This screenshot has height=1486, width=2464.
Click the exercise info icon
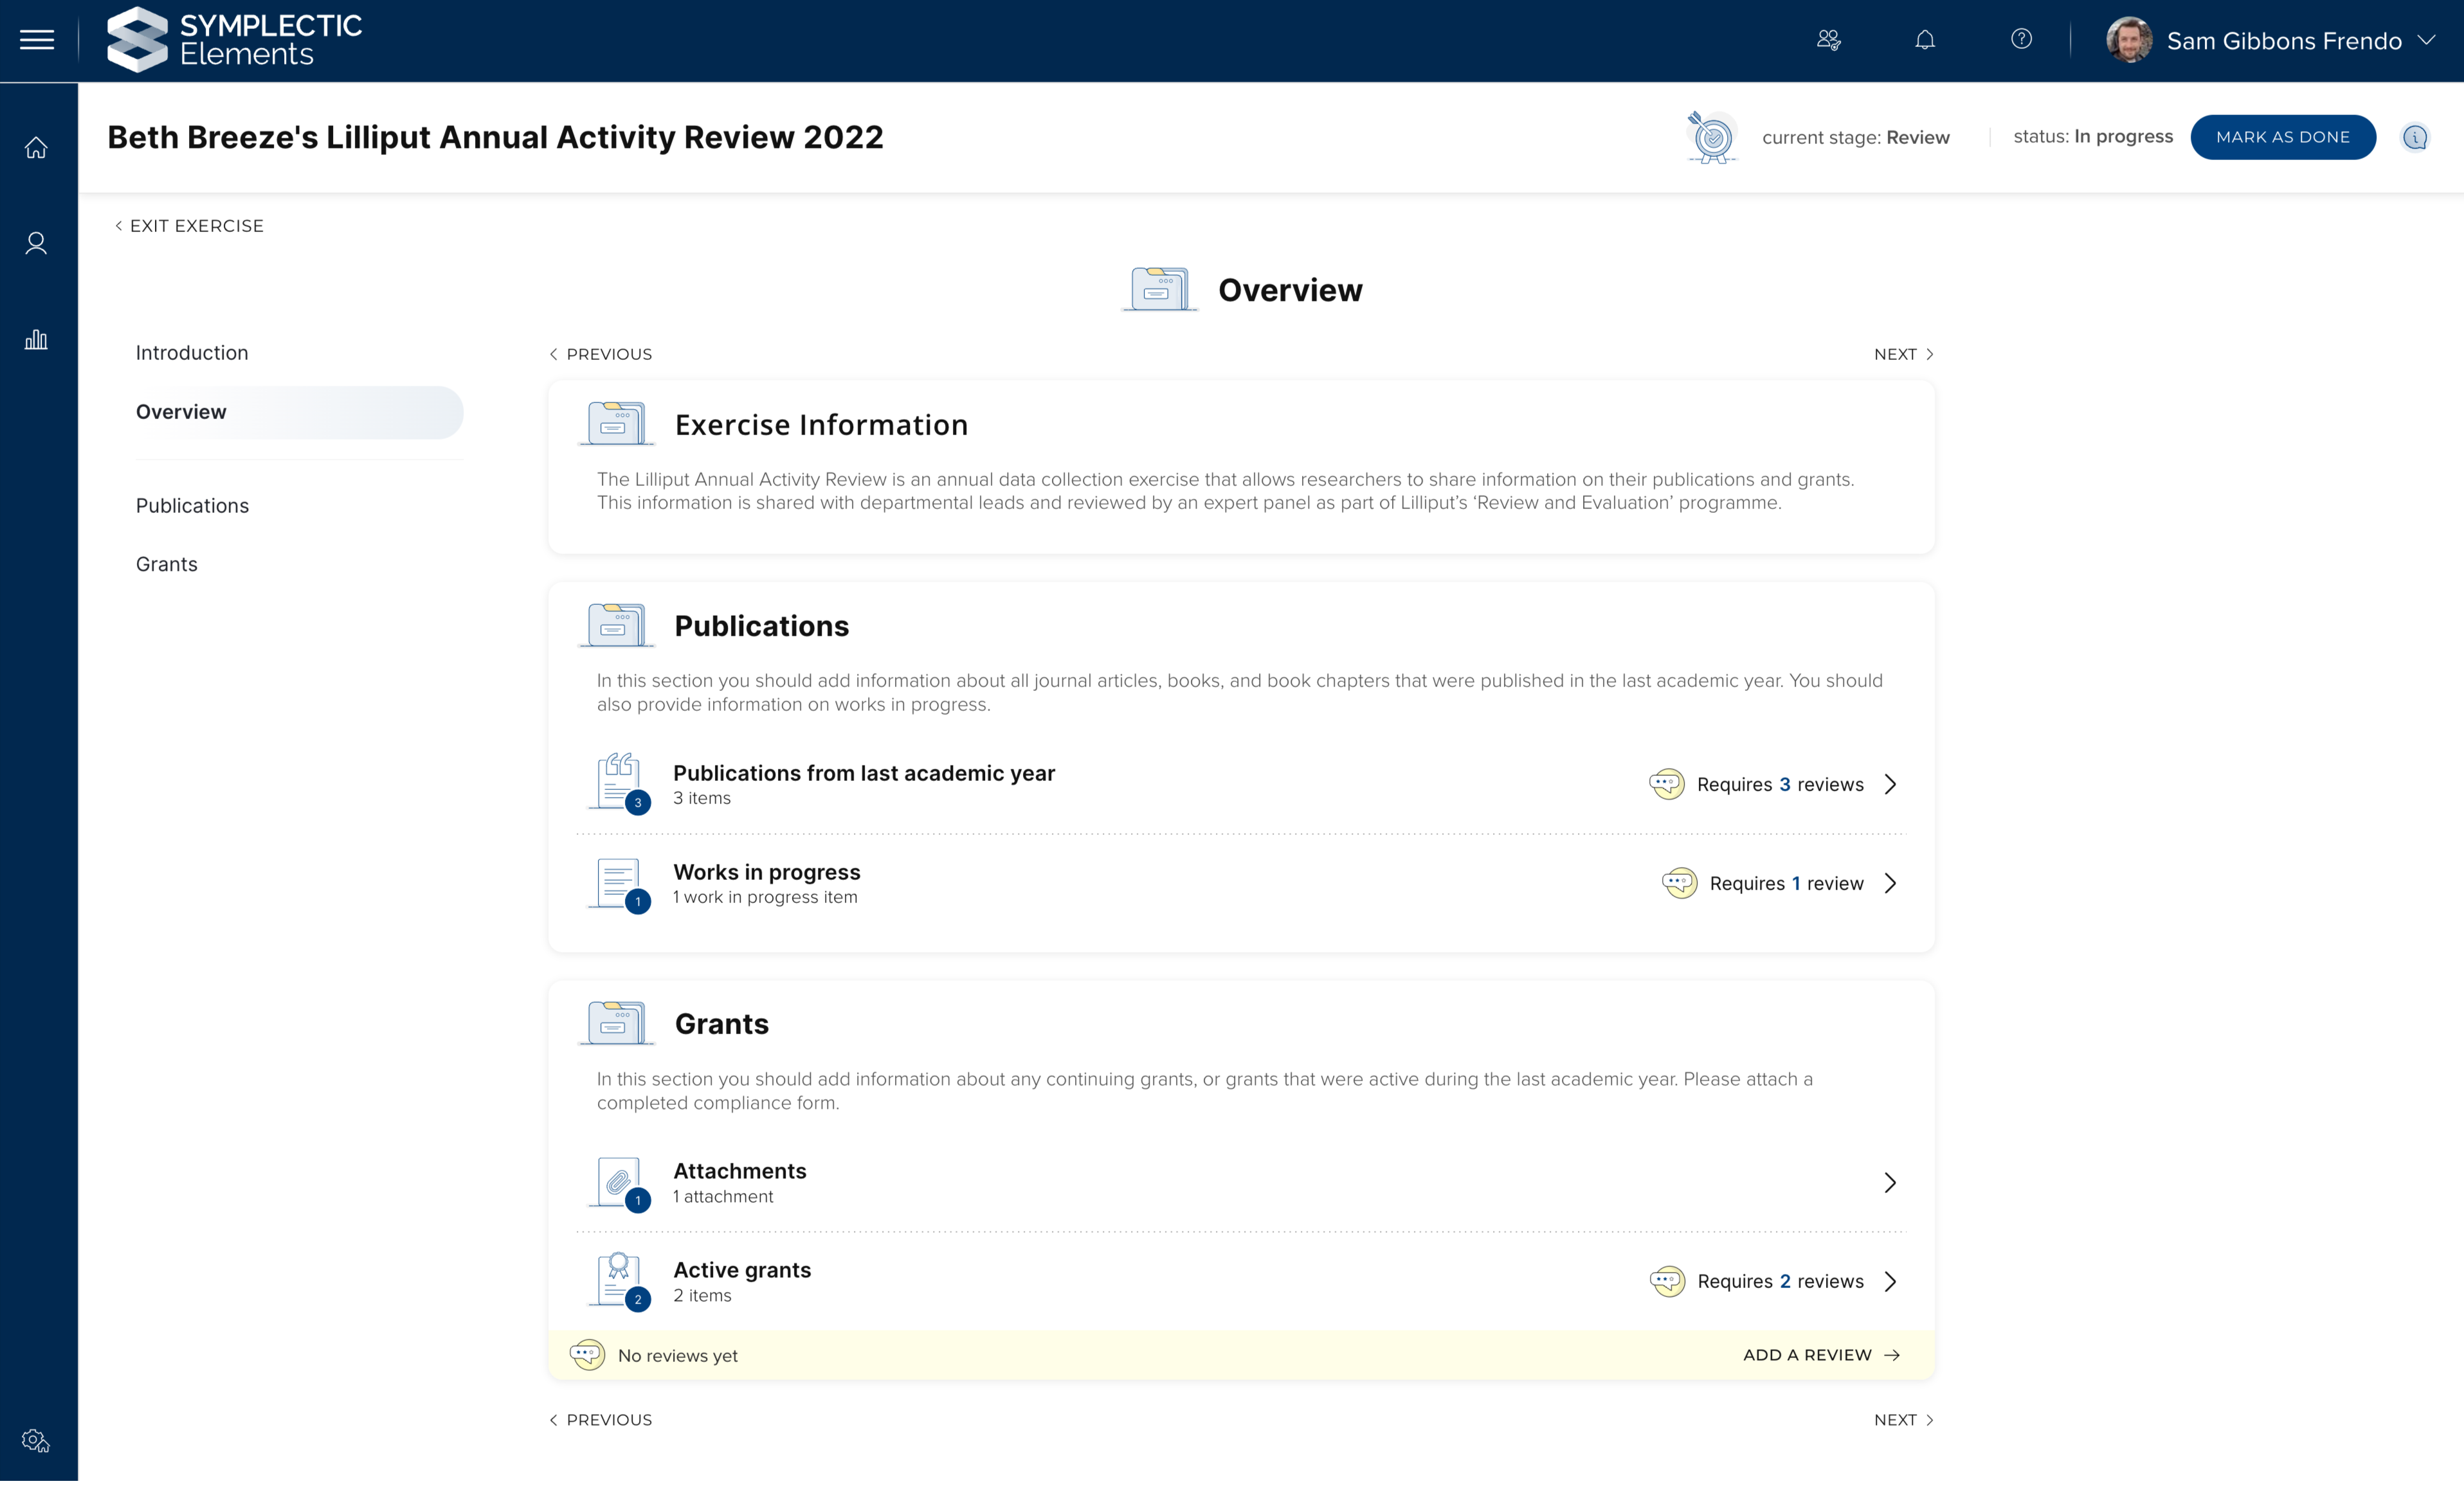coord(2415,137)
